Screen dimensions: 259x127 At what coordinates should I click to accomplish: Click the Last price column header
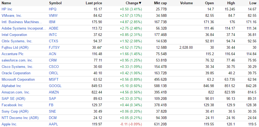(x=94, y=3)
